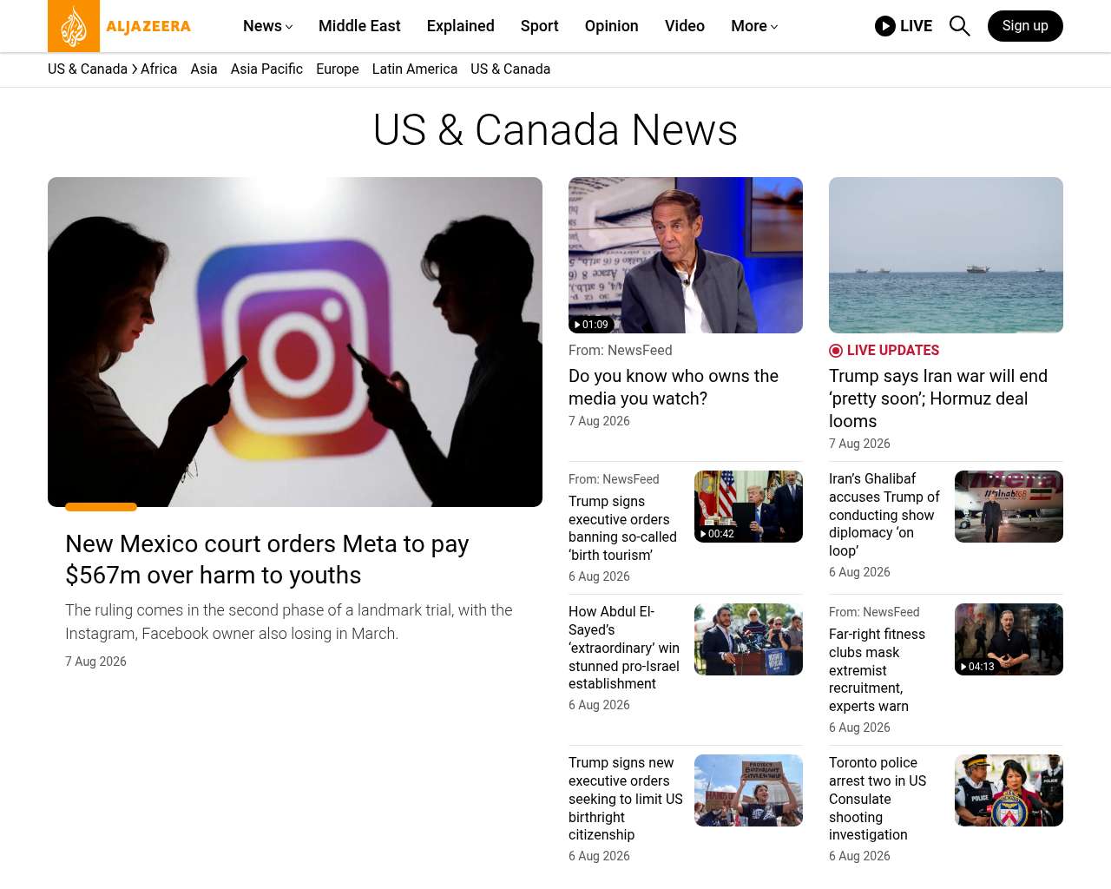
Task: Click the Sign up button
Action: 1025,26
